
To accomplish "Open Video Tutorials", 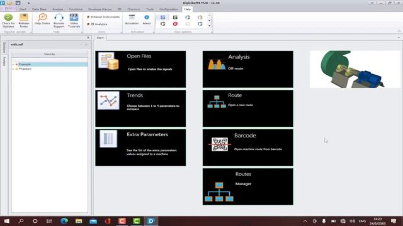I will click(74, 21).
